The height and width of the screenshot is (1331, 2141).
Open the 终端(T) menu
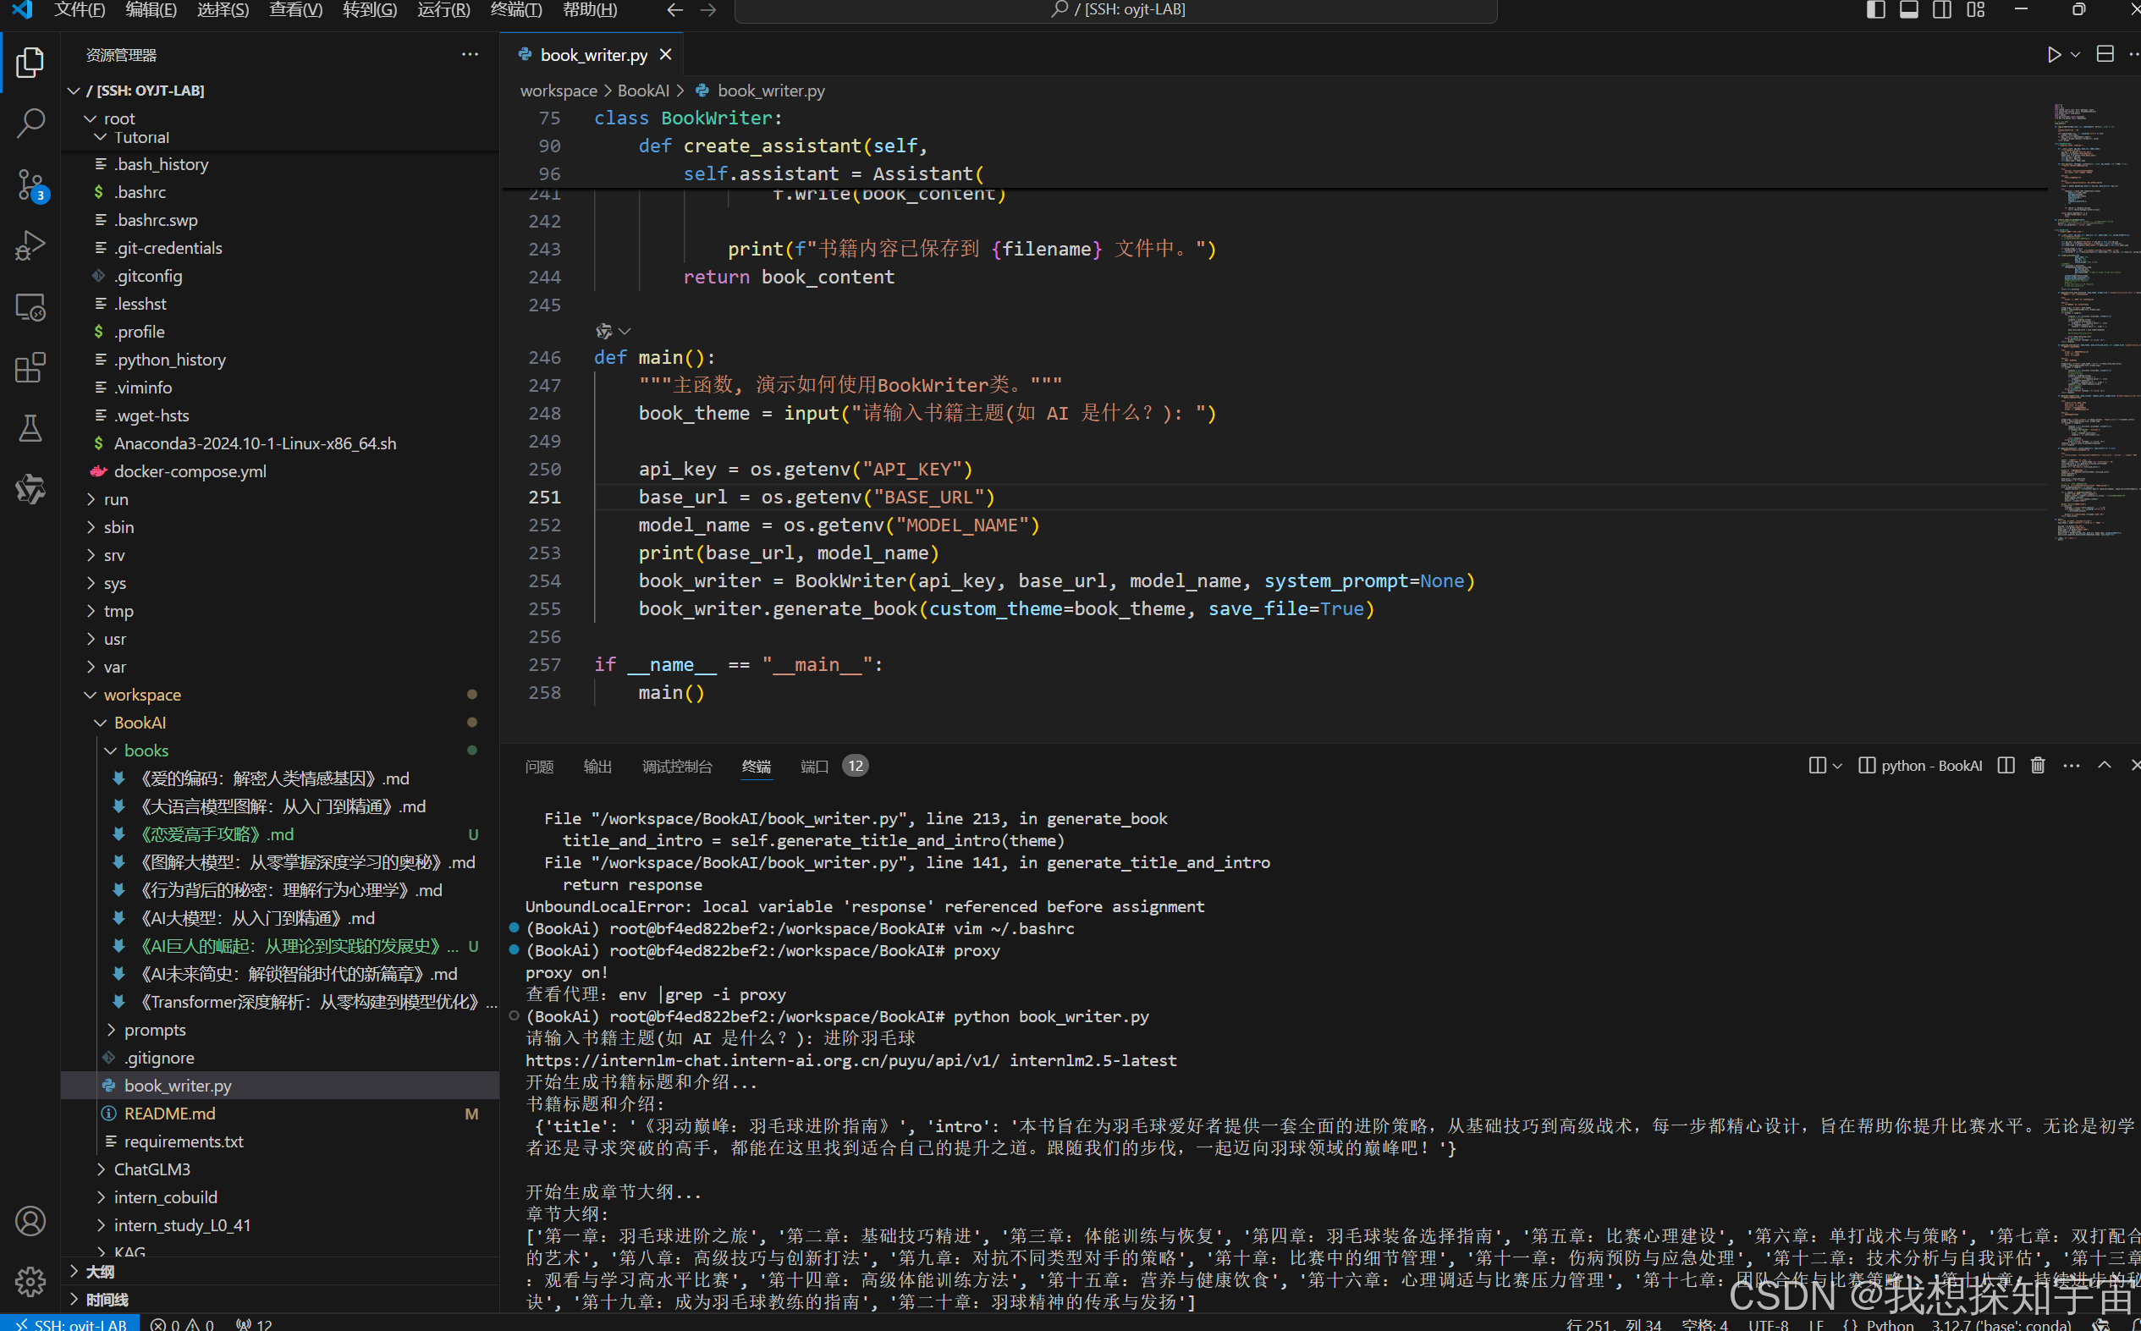(516, 9)
